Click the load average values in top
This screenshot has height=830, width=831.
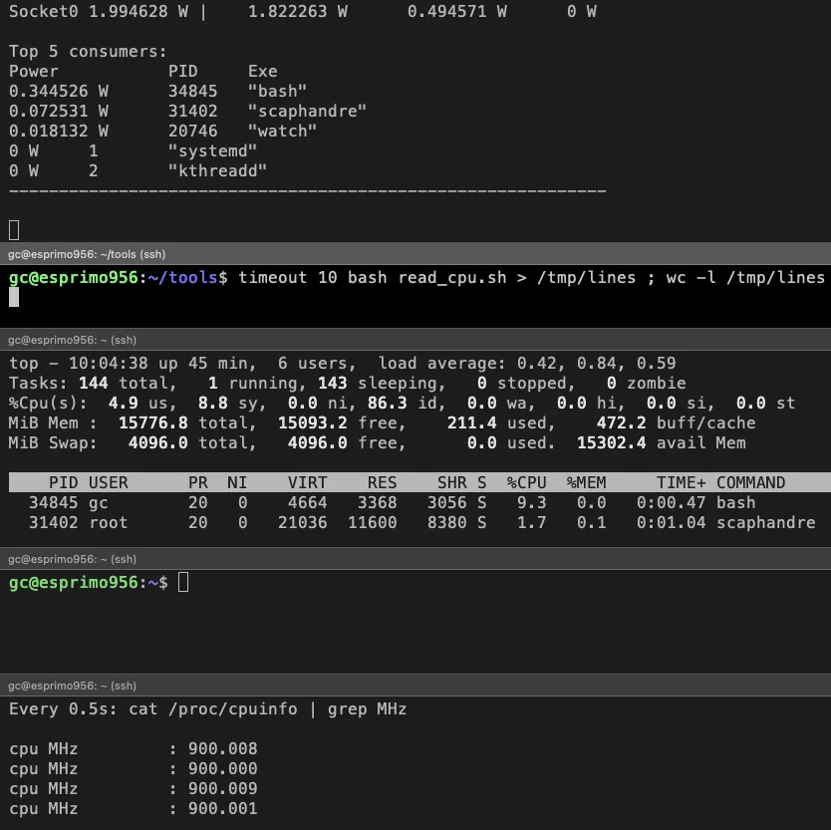pos(596,363)
